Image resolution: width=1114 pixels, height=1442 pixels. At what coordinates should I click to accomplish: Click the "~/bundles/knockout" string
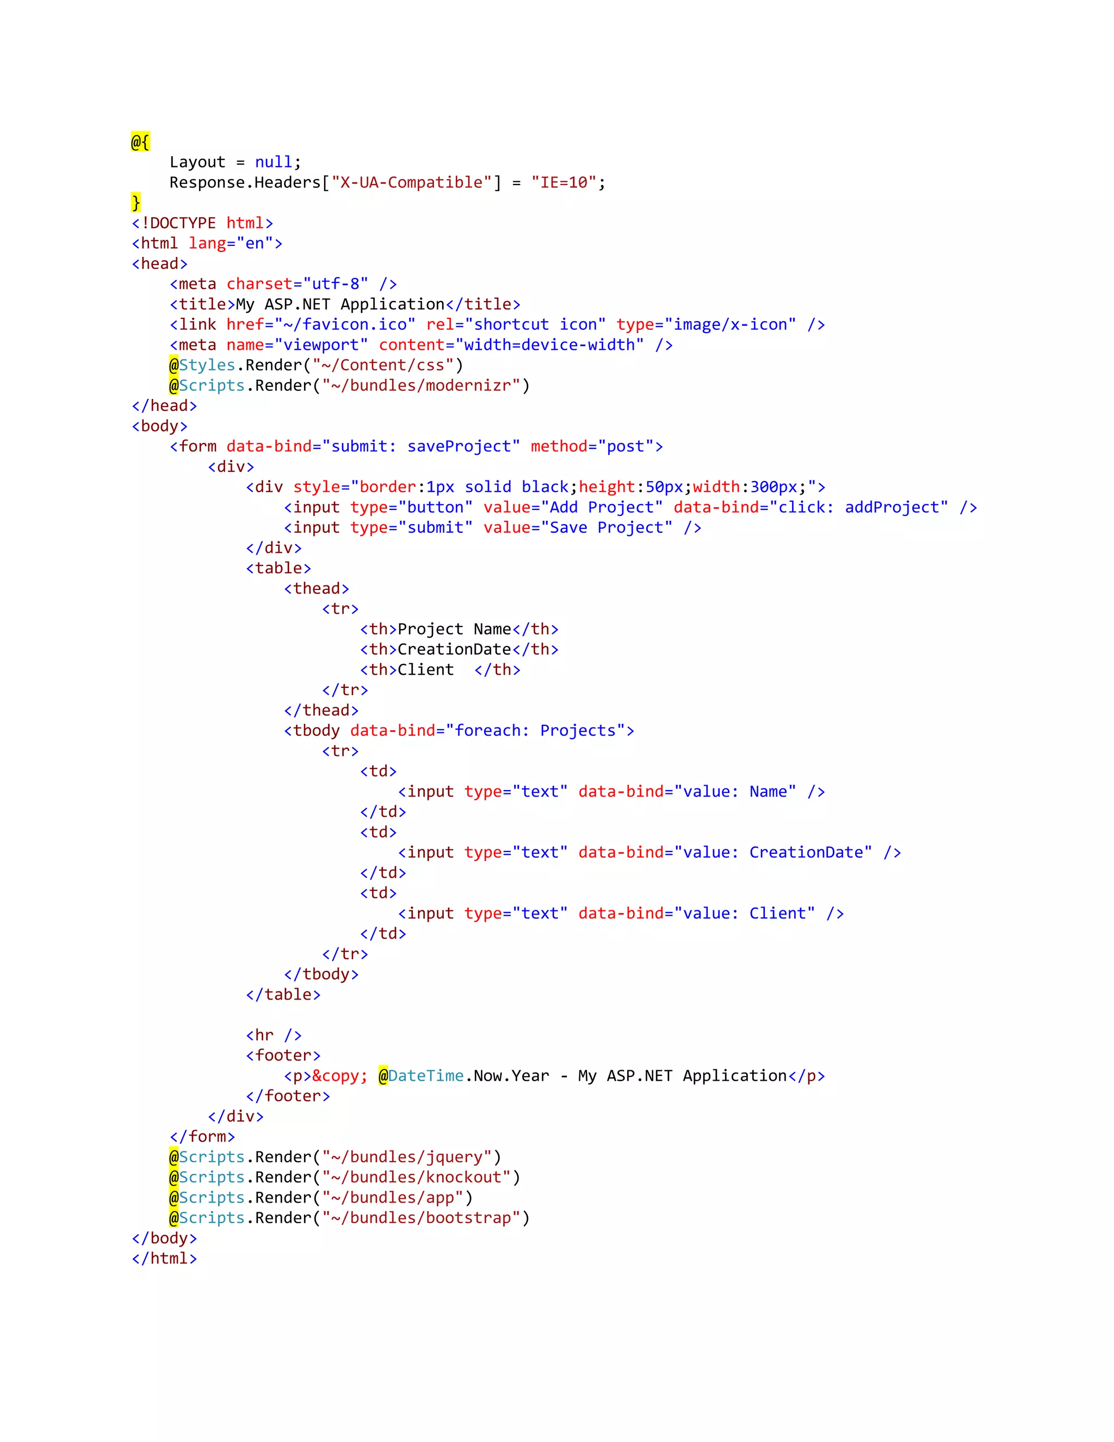coord(416,1177)
